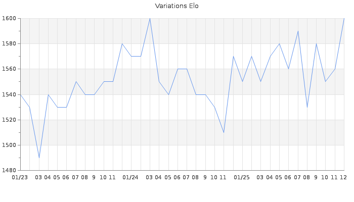Viewport: 354px width, 202px height.
Task: Select the 1580 peak just before 01/24
Action: click(x=122, y=43)
